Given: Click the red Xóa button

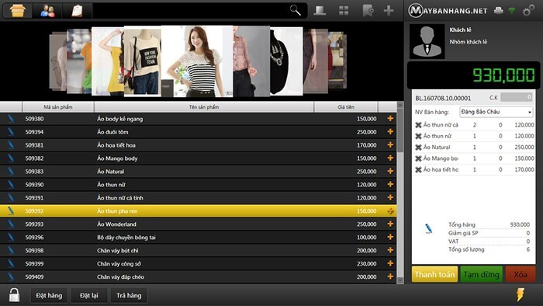Looking at the screenshot, I should 521,274.
